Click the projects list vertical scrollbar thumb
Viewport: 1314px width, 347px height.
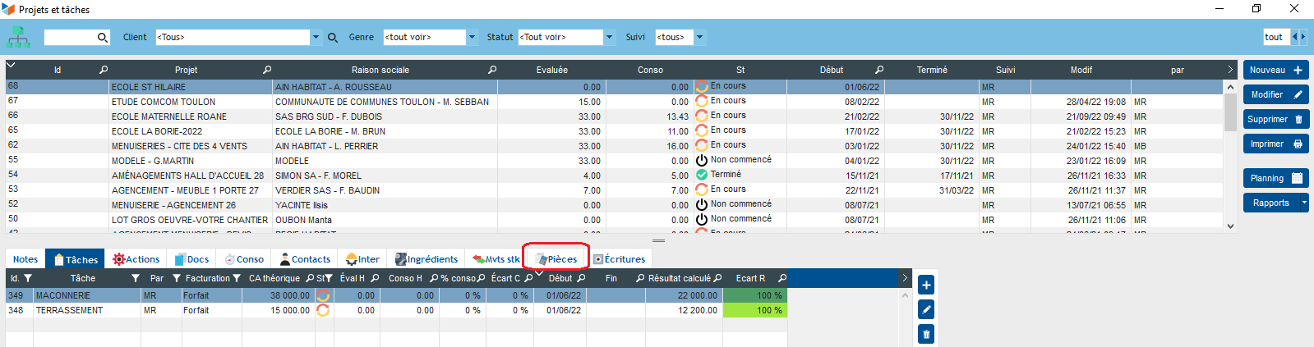click(1230, 112)
